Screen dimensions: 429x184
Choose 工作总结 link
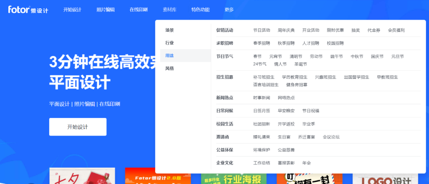point(261,163)
